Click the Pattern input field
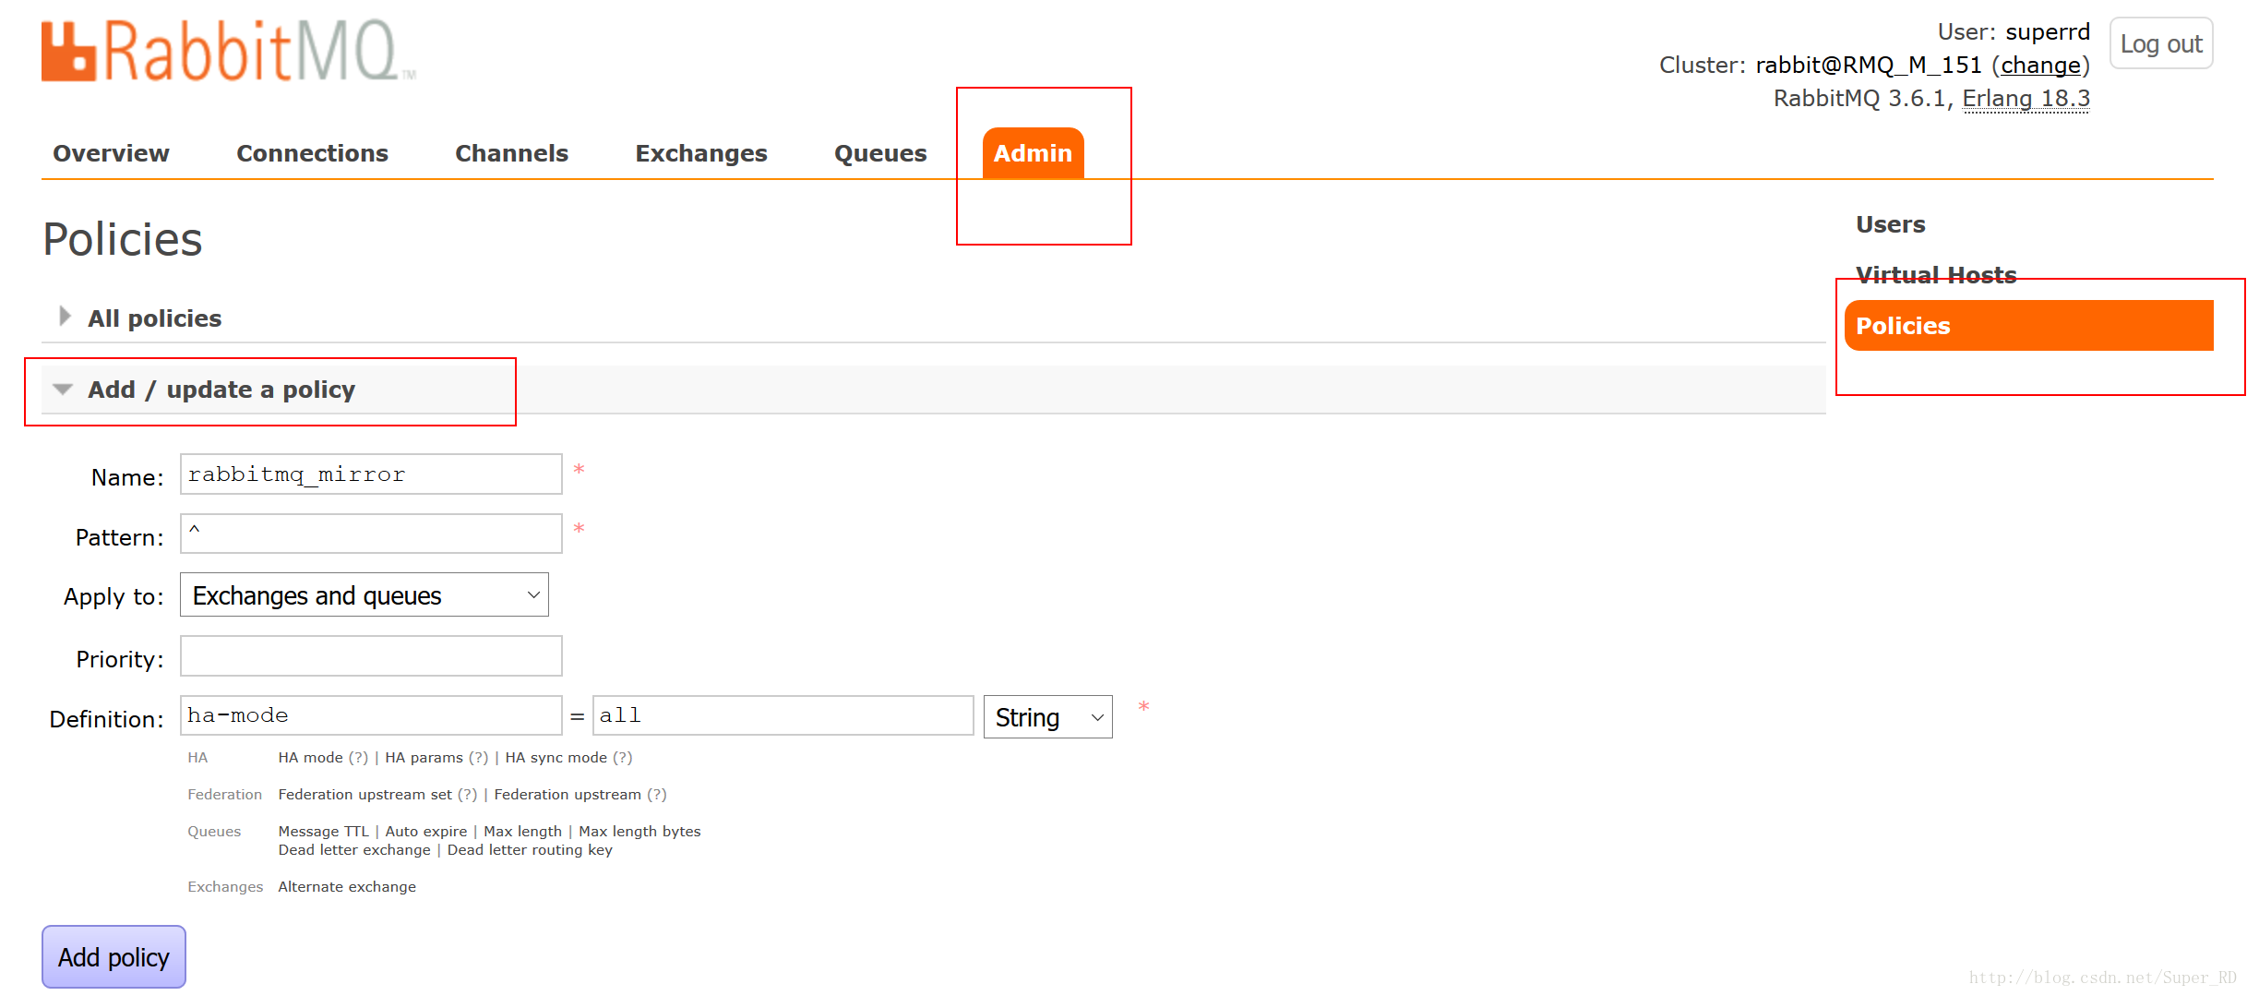 (371, 534)
